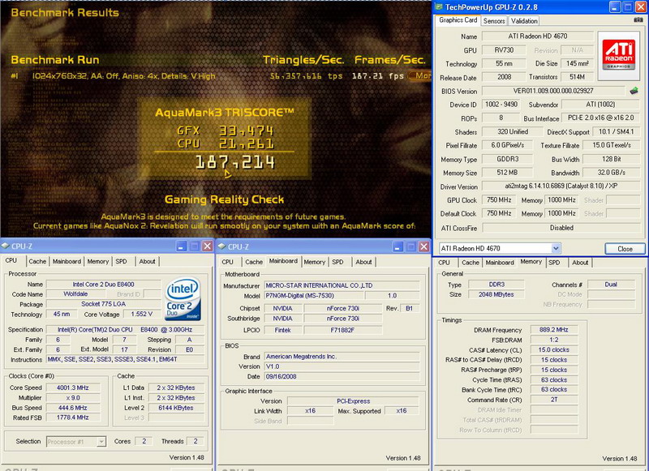This screenshot has width=649, height=471.
Task: Click the GPU value RV730
Action: pos(504,50)
